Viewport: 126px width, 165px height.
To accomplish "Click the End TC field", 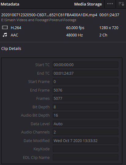I will click(x=86, y=73).
